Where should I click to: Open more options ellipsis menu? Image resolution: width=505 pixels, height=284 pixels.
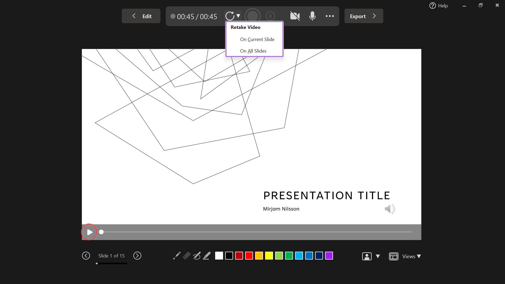tap(330, 16)
